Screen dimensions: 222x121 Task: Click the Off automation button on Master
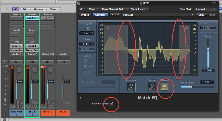pos(63,62)
